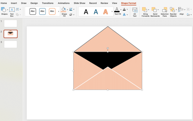
Task: Switch to the Transitions tab
Action: (x=48, y=3)
